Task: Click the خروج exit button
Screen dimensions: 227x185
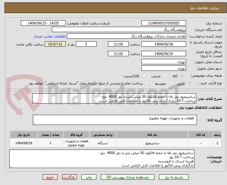Action: click(x=50, y=177)
